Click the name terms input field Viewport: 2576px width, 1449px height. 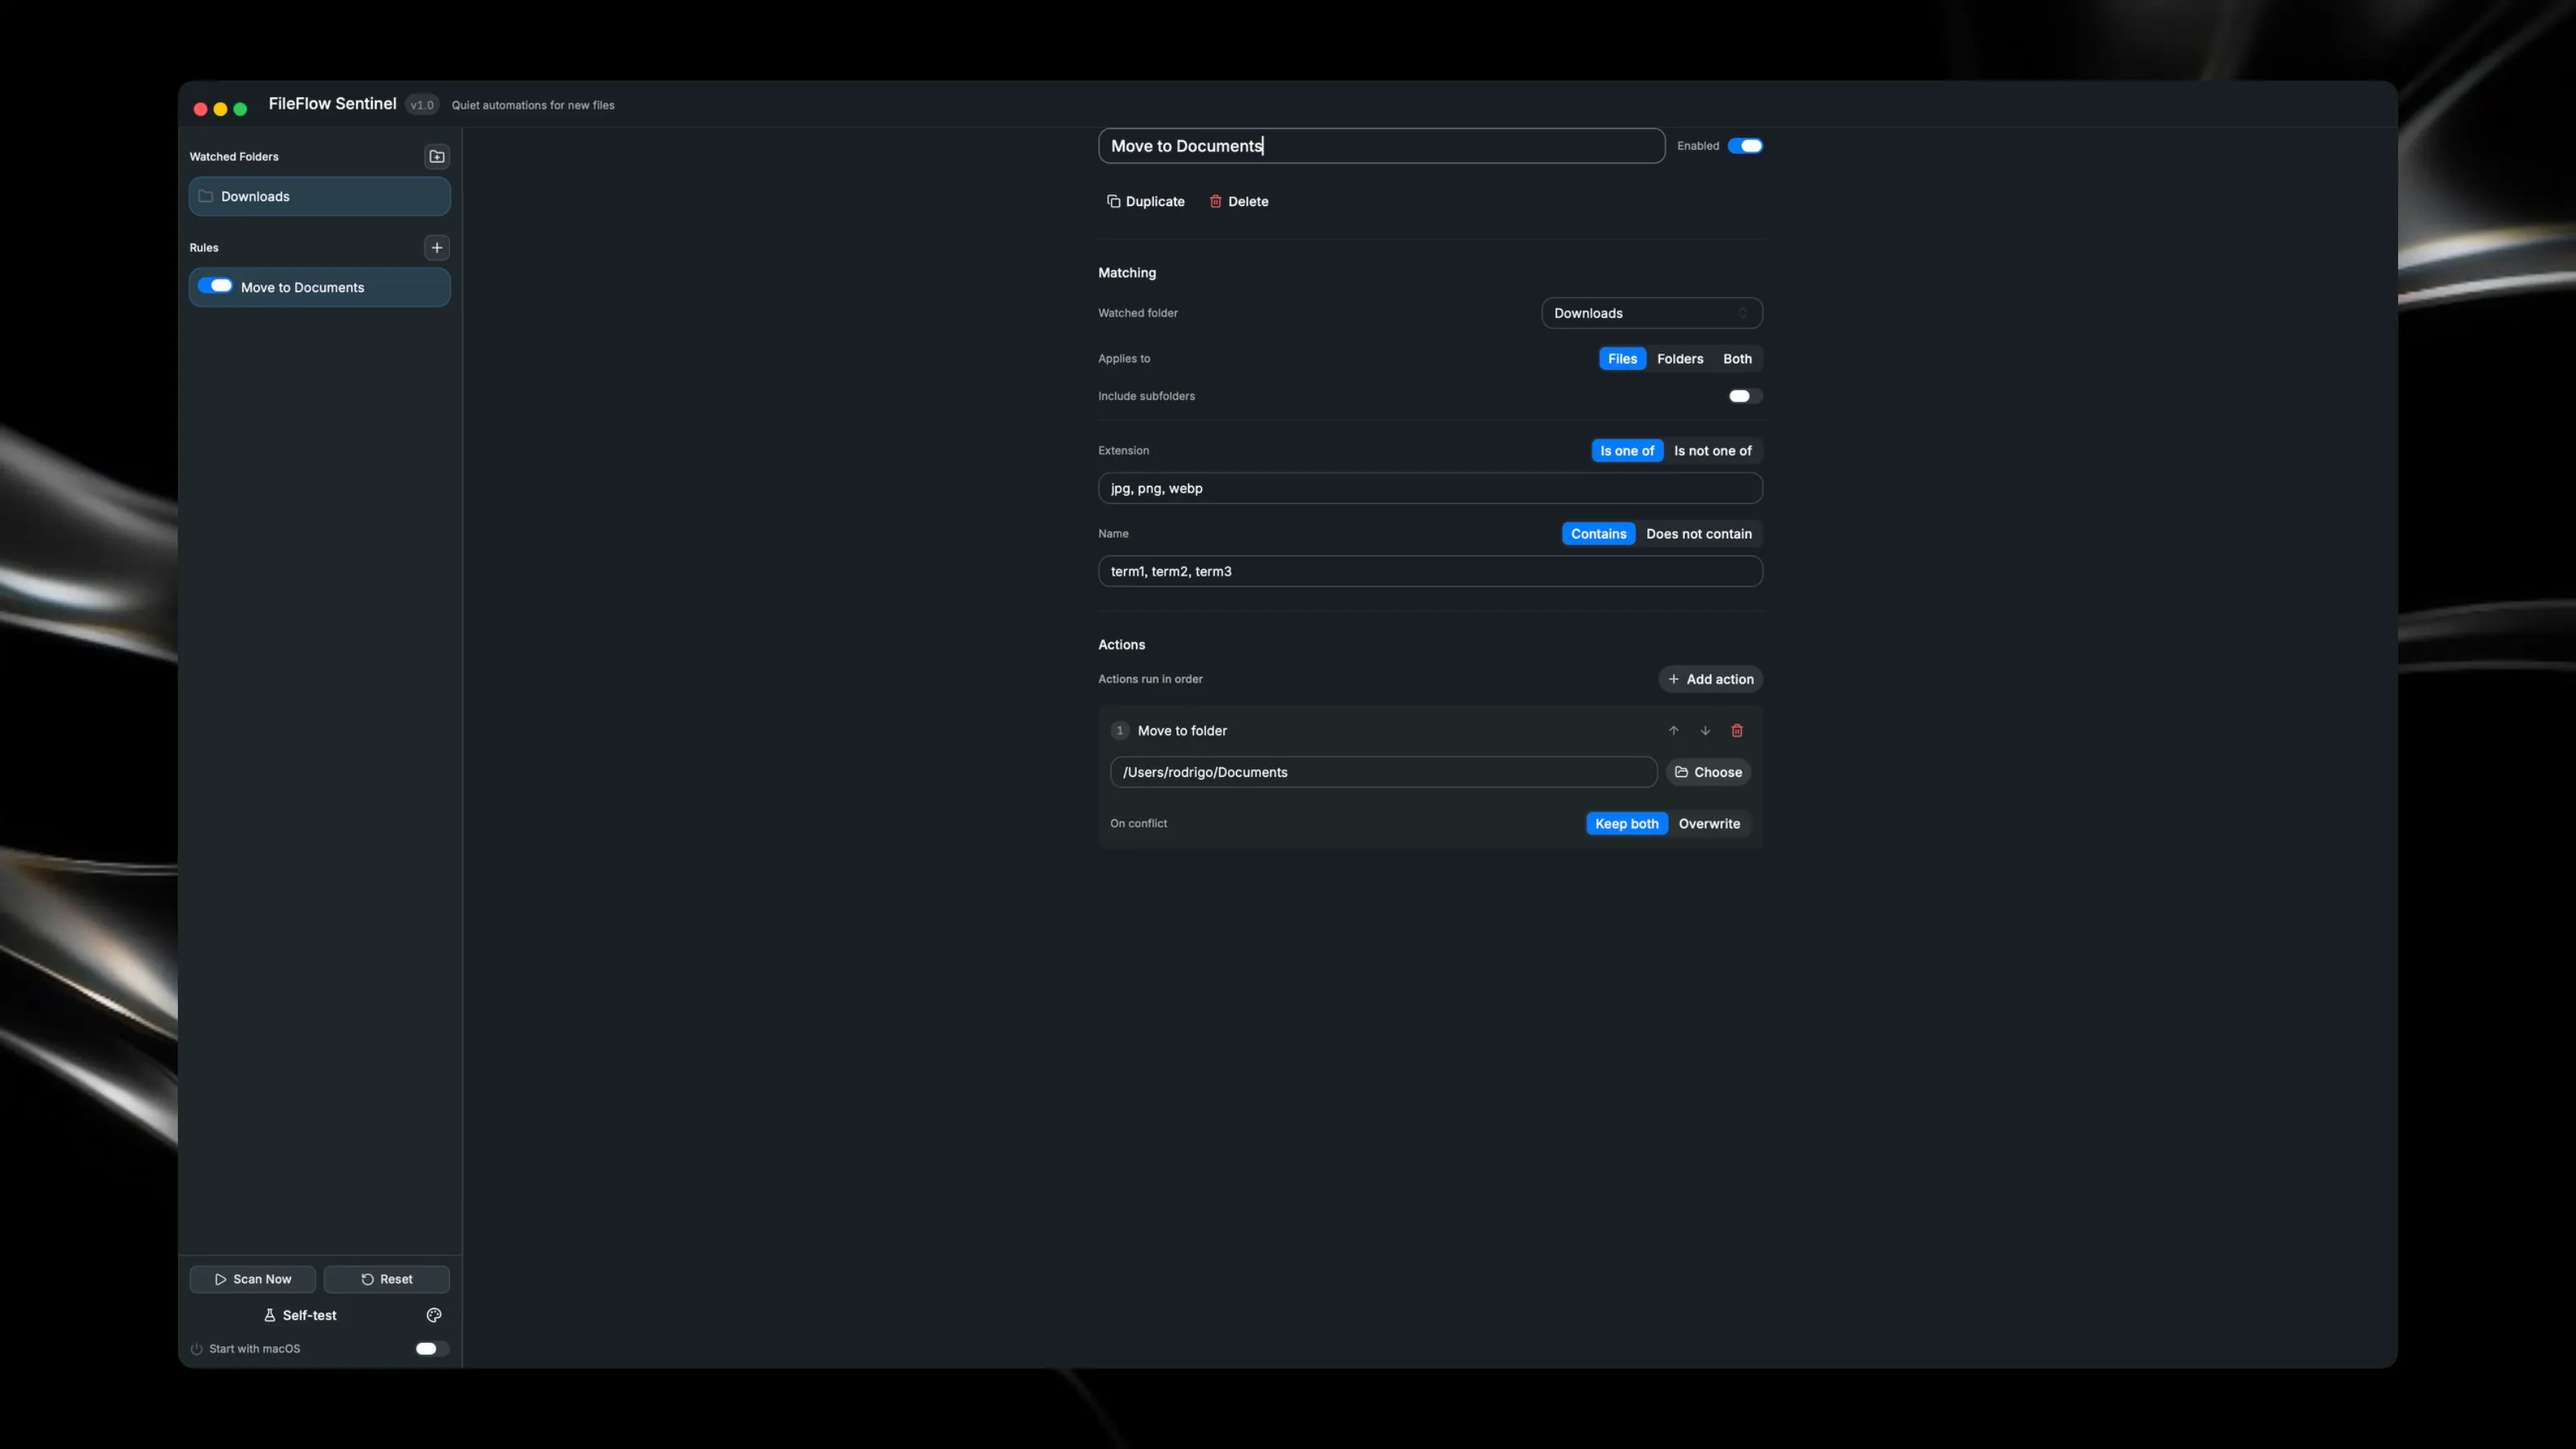tap(1430, 571)
